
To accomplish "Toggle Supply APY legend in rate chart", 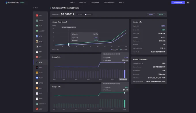I will tap(114, 50).
